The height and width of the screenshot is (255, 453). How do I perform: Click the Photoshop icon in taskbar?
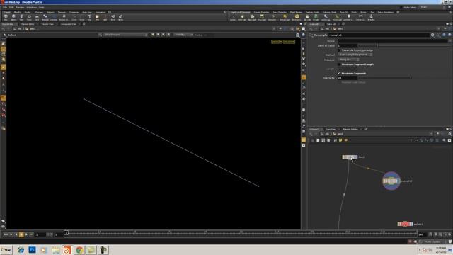pyautogui.click(x=32, y=250)
